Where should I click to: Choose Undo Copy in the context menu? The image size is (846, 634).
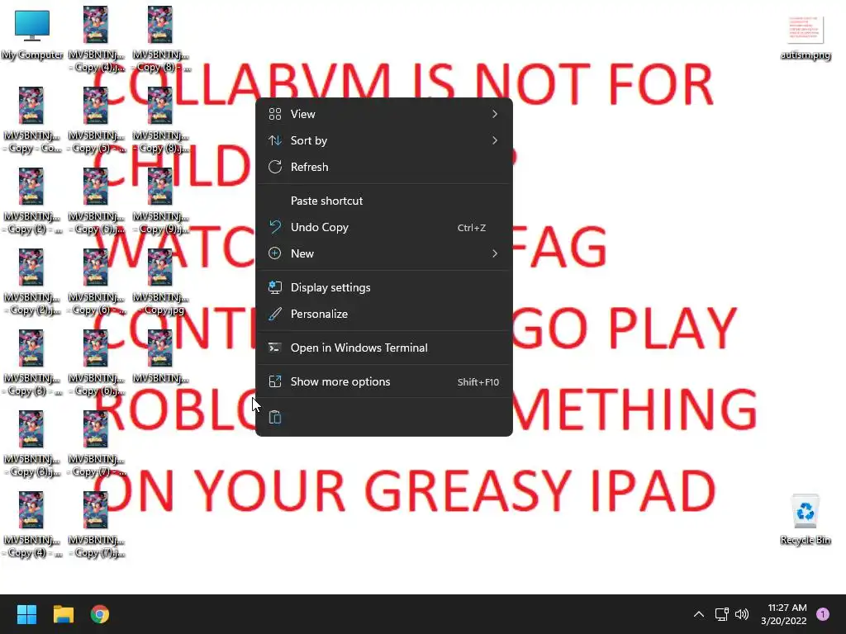[x=383, y=227]
